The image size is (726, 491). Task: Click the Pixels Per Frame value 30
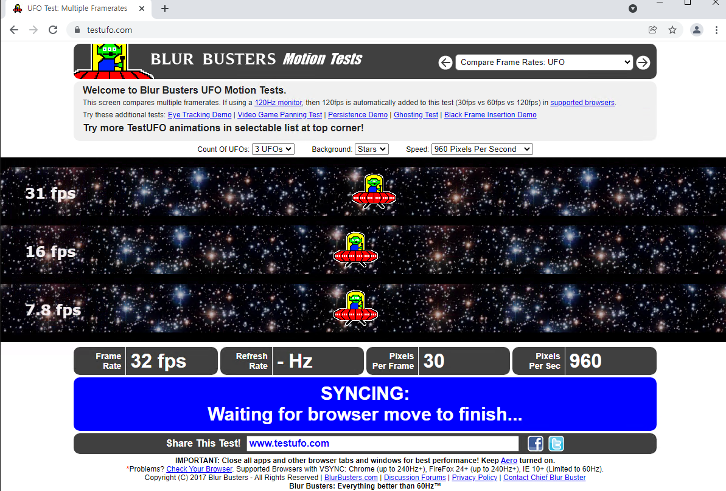[434, 361]
